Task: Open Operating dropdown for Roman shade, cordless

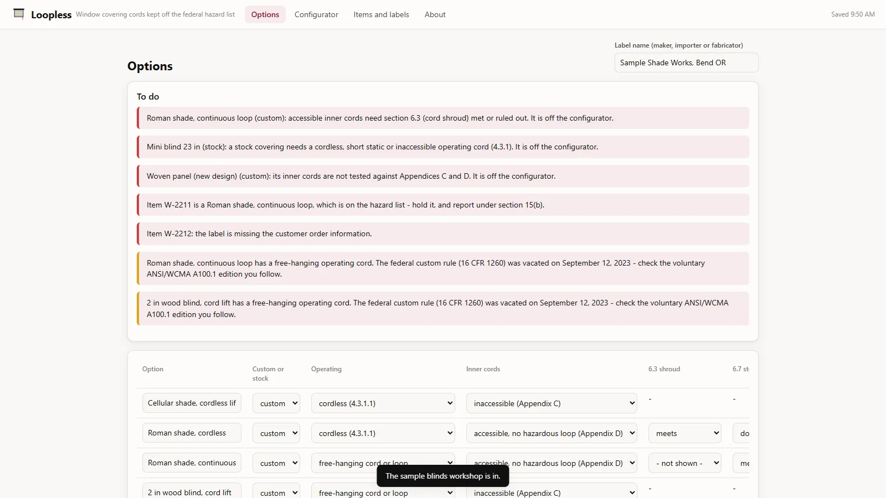Action: pyautogui.click(x=383, y=433)
